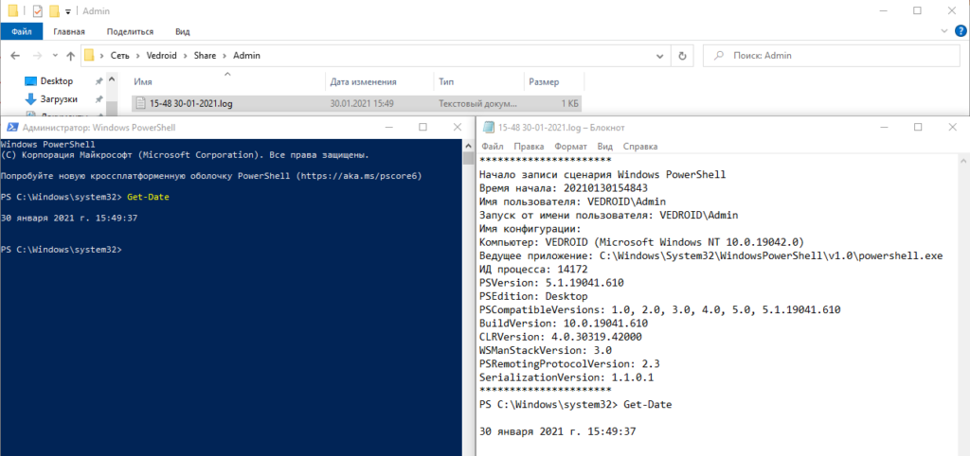Screen dimensions: 970x456
Task: Expand the ribbon with the chevron
Action: point(943,31)
